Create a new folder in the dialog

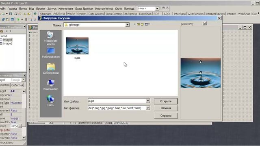[x=142, y=24]
